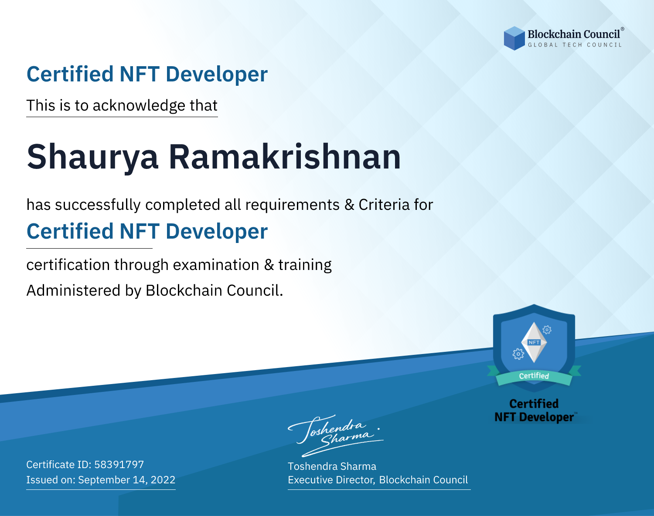The height and width of the screenshot is (516, 654).
Task: Click "Certified NFT Developer" heading beneath the requirements line
Action: (147, 231)
